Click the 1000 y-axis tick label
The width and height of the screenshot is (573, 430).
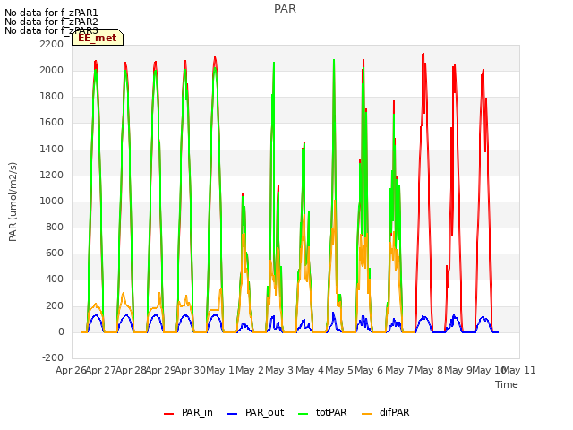pos(52,201)
